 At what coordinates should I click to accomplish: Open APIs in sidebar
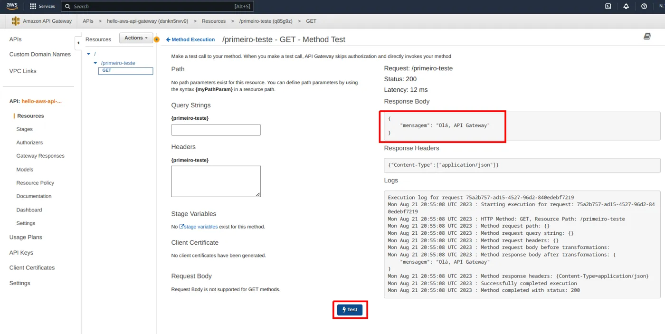(16, 39)
